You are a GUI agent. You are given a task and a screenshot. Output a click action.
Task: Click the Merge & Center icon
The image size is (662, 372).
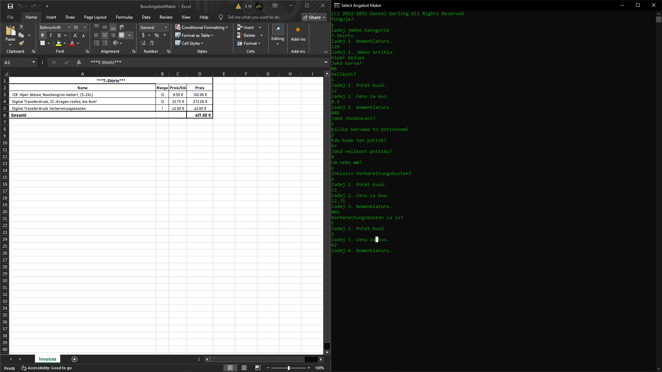pos(122,35)
